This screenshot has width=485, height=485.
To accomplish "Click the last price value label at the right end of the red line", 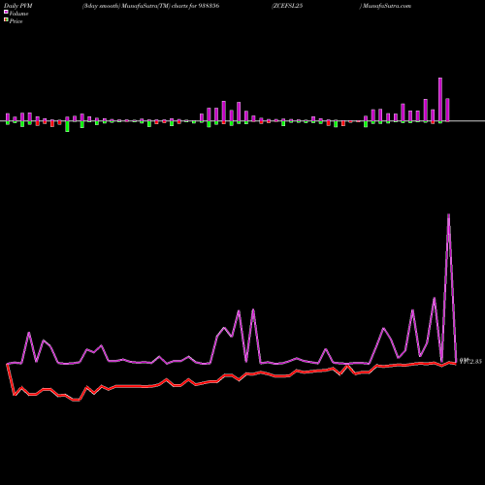I will (x=470, y=361).
